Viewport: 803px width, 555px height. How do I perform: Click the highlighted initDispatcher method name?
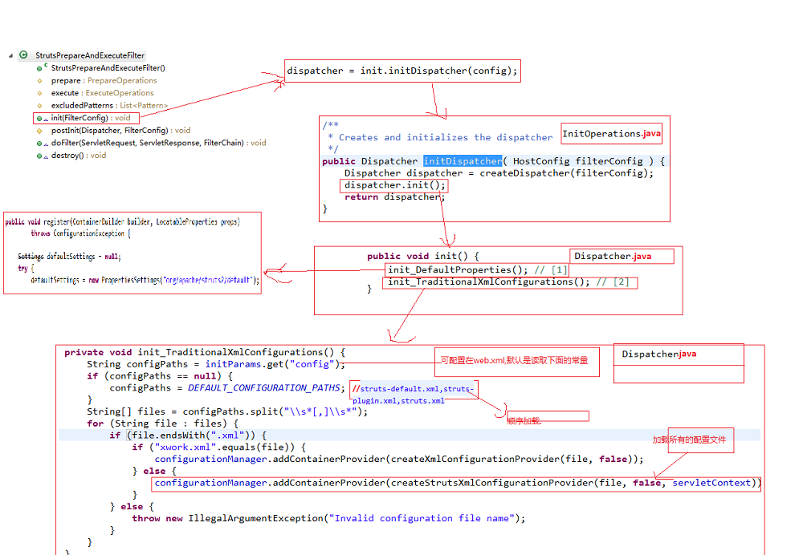click(x=463, y=160)
